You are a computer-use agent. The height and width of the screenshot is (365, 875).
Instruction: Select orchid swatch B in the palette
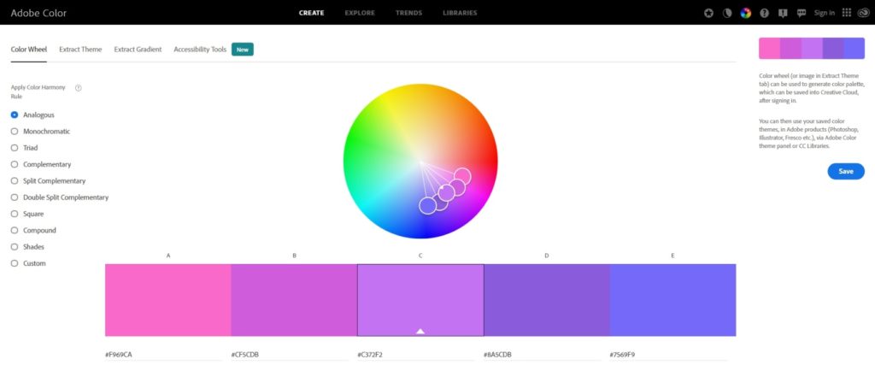pyautogui.click(x=294, y=300)
